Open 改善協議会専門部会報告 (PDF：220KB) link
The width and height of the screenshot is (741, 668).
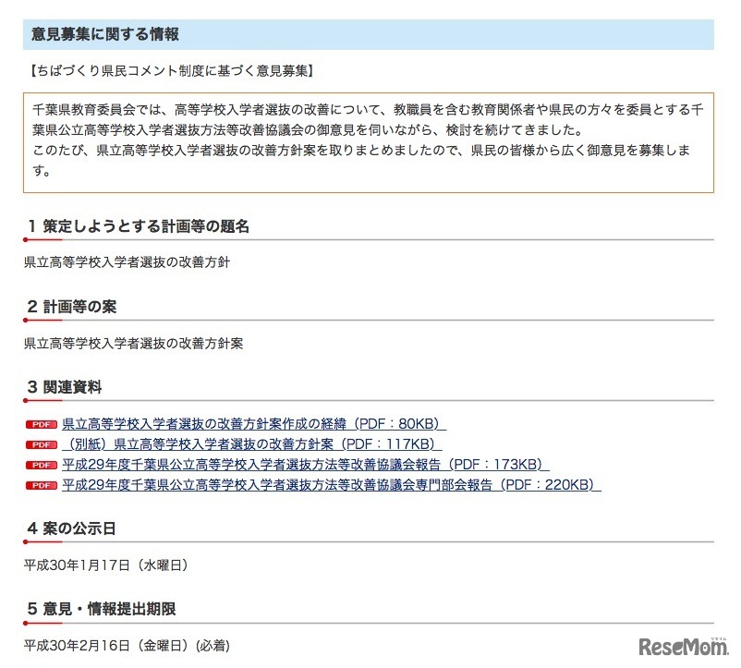coord(332,485)
